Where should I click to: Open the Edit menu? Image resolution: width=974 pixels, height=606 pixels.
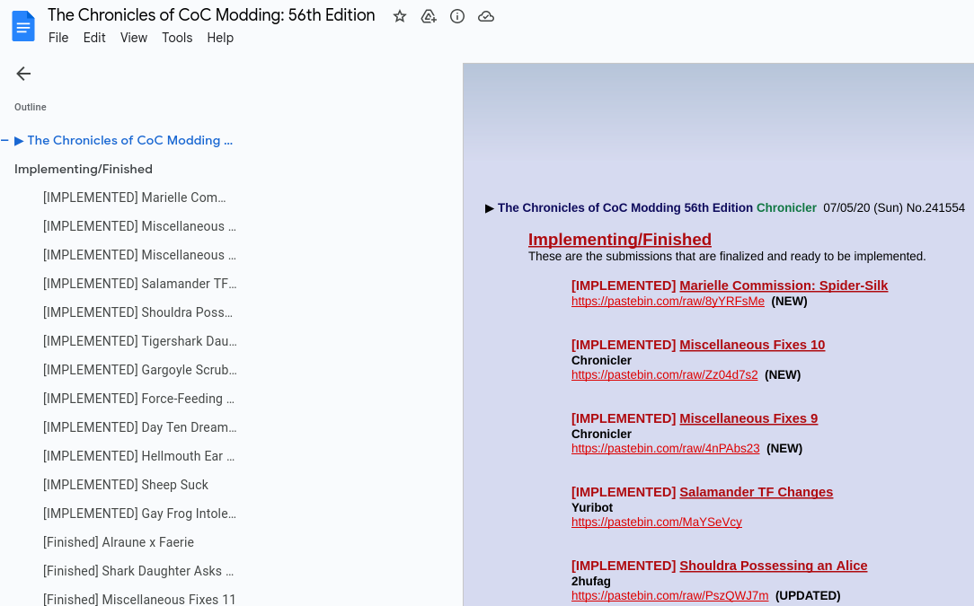94,38
